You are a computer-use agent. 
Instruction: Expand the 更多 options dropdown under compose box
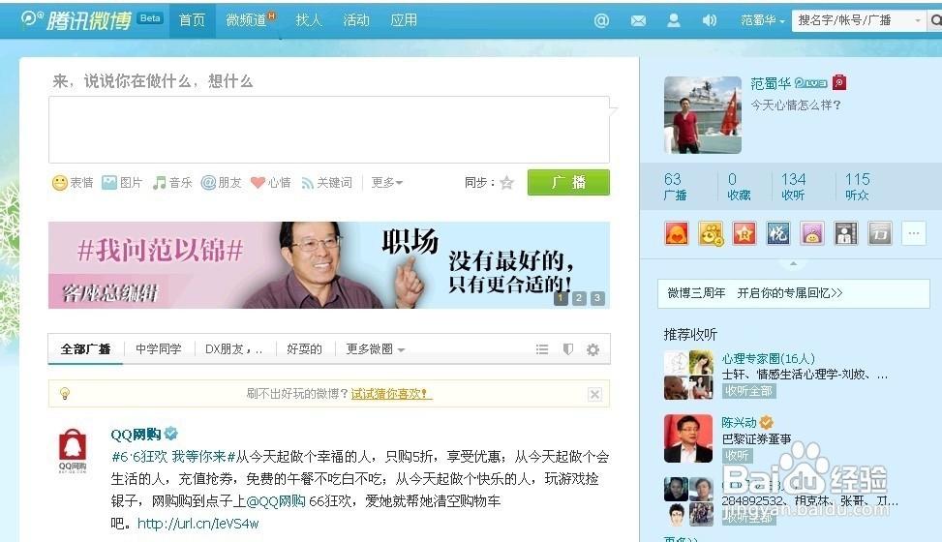click(387, 183)
